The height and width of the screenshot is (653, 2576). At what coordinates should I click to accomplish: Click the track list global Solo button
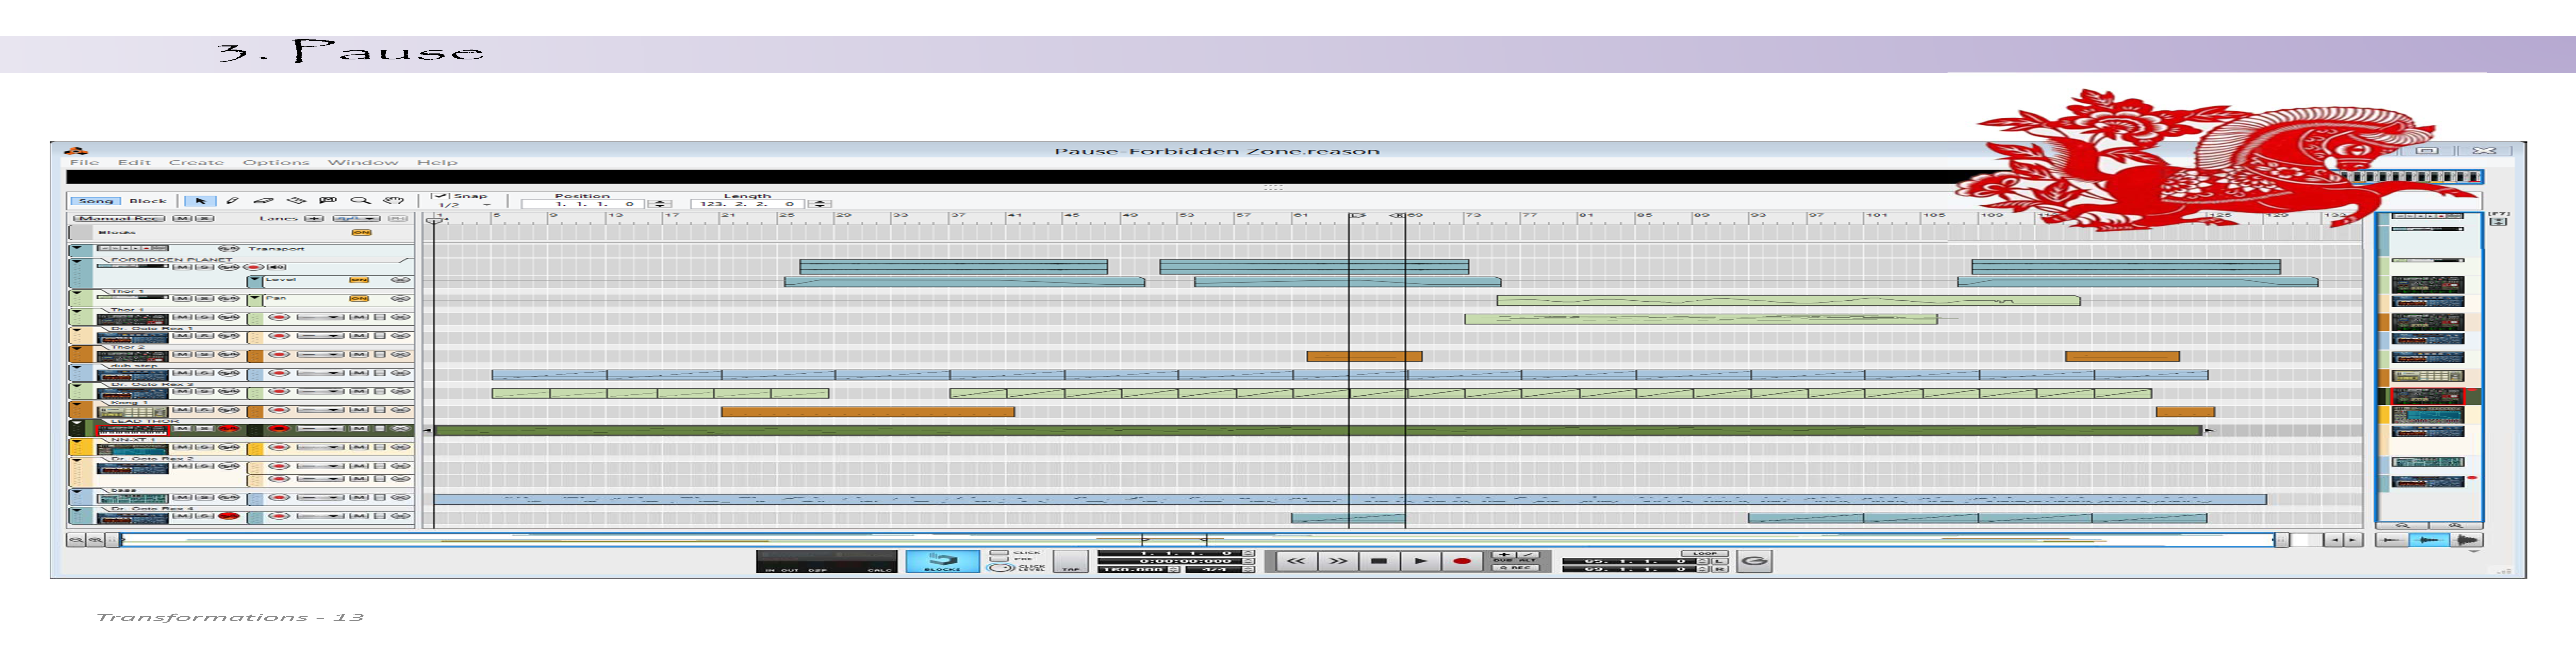[205, 219]
